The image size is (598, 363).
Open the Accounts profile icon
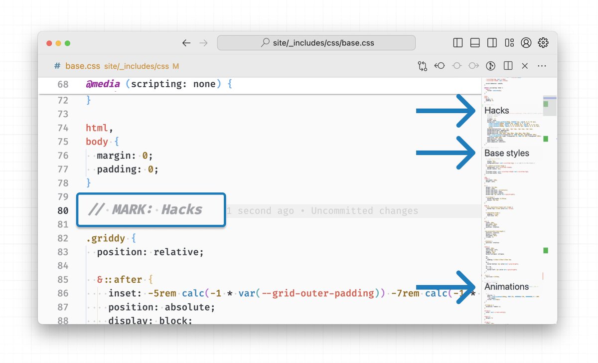pyautogui.click(x=526, y=43)
